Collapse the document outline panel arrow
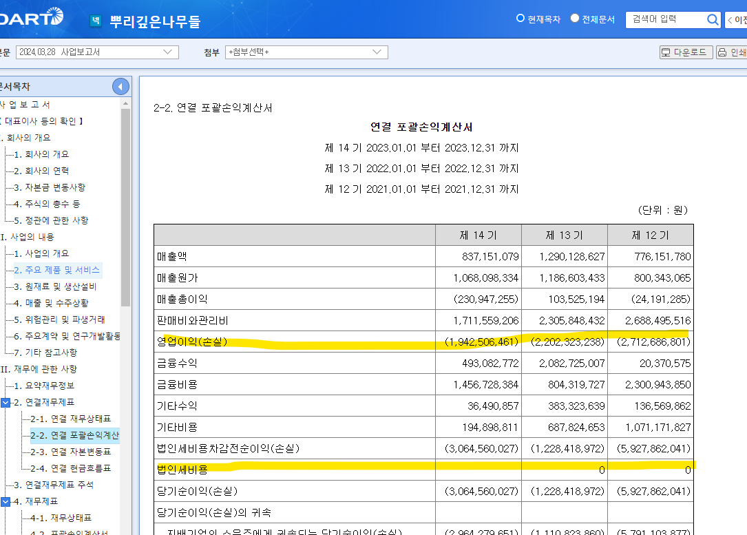747x535 pixels. click(x=120, y=86)
